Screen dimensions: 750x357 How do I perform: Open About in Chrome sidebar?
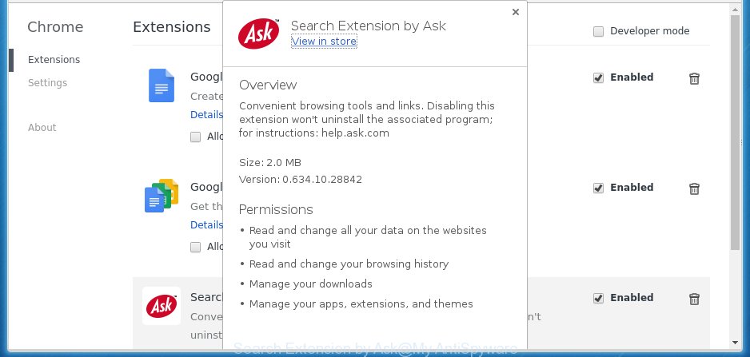(42, 128)
